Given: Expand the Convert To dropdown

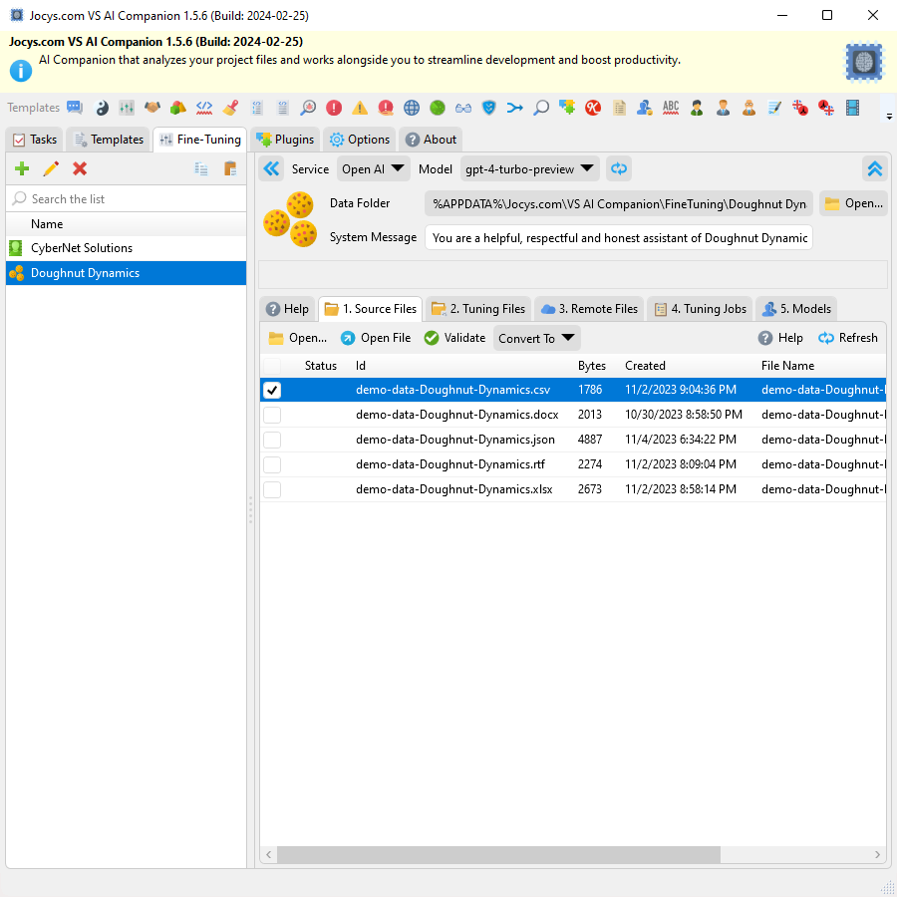Looking at the screenshot, I should point(536,337).
